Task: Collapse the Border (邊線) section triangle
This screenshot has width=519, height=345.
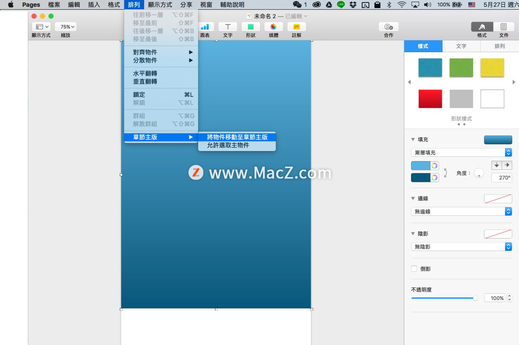Action: pyautogui.click(x=413, y=198)
